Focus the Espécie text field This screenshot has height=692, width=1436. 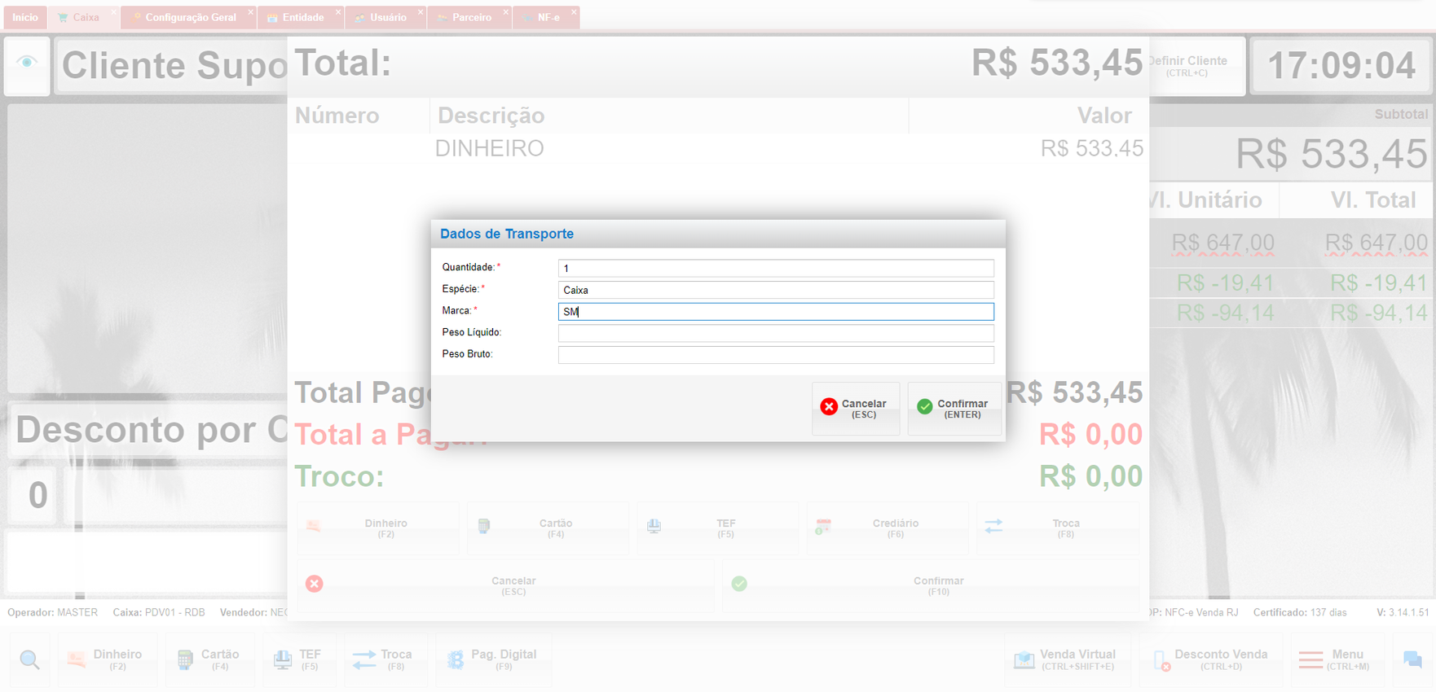coord(775,290)
